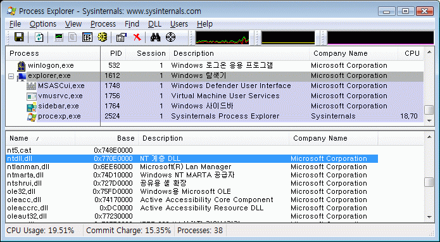Collapse the explorer.exe process tree
The image size is (440, 242).
click(11, 76)
